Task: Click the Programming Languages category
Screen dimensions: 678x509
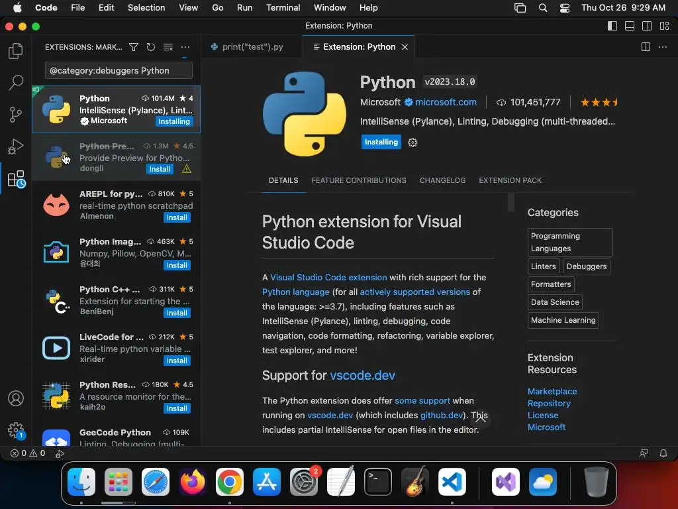Action: [570, 243]
